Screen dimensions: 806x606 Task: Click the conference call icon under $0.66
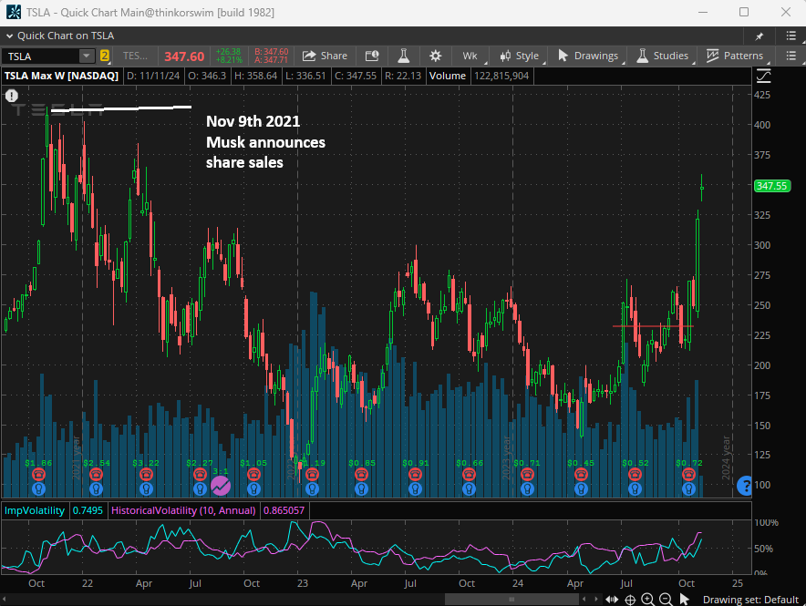[469, 475]
